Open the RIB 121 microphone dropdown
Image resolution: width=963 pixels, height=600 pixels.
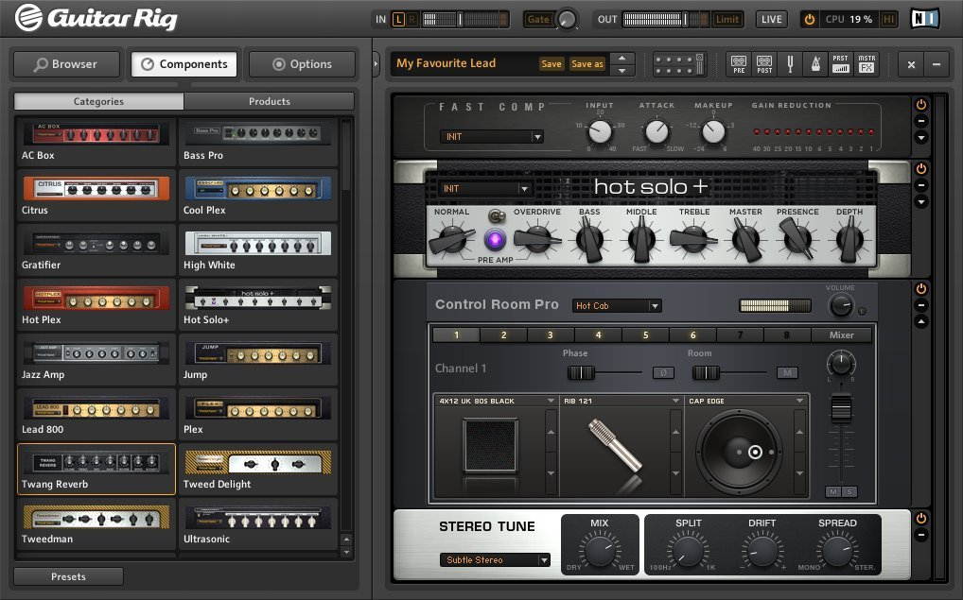click(620, 400)
